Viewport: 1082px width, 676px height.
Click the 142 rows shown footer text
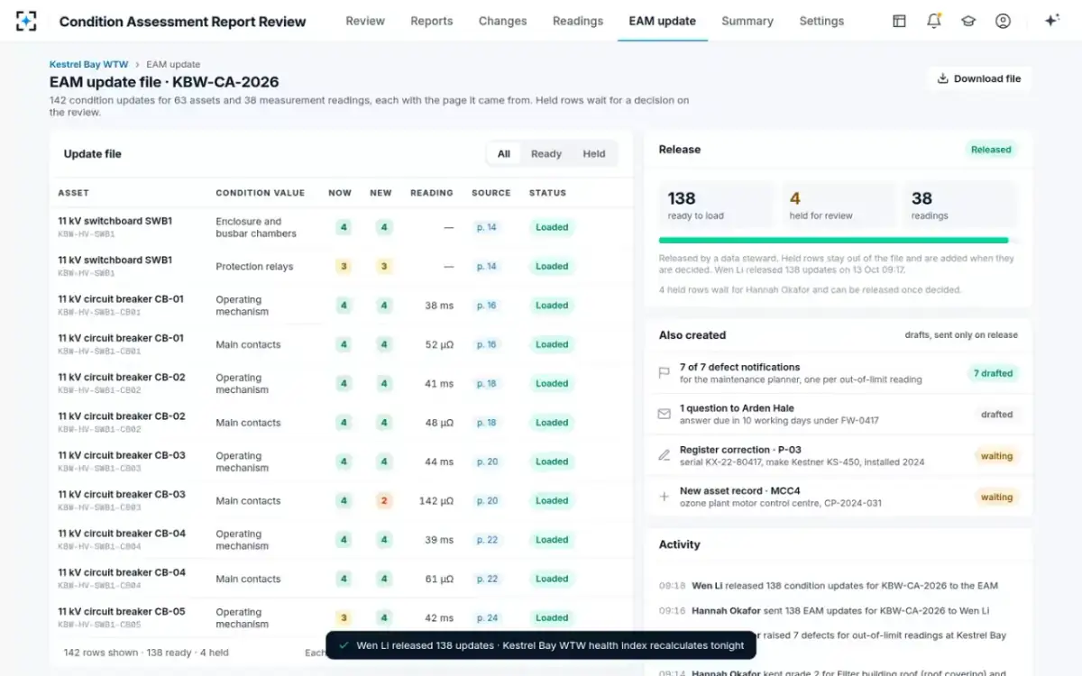[146, 653]
